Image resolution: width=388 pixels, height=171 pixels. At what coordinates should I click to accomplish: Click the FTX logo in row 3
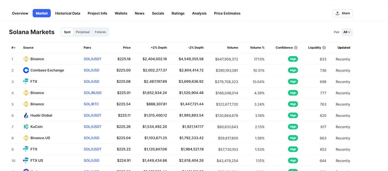click(x=26, y=81)
